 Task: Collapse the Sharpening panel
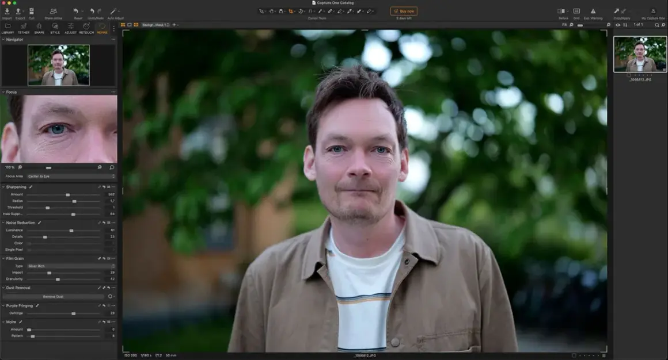click(3, 187)
